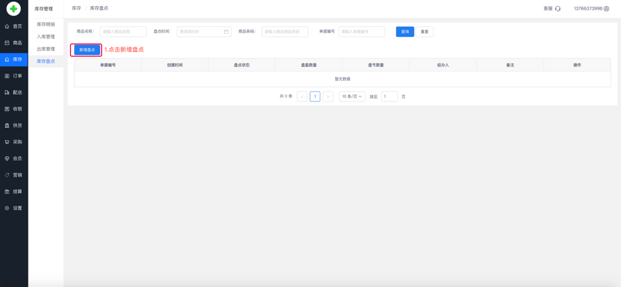This screenshot has height=287, width=621.
Task: Click the 13766373998 account number
Action: click(588, 9)
